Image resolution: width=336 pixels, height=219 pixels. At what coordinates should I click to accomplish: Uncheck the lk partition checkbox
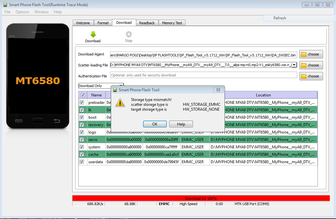pos(82,110)
